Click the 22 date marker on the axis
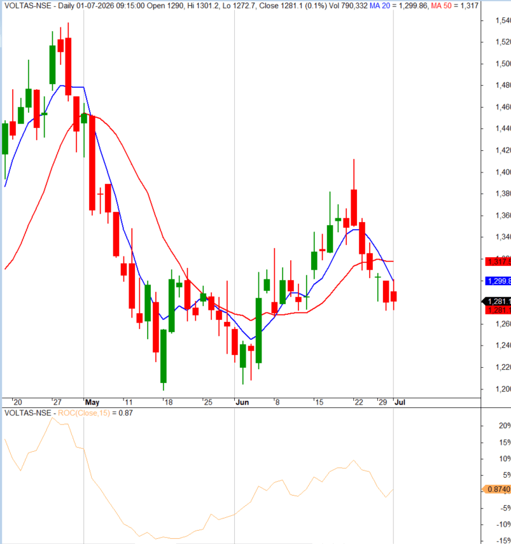The image size is (511, 544). tap(359, 402)
